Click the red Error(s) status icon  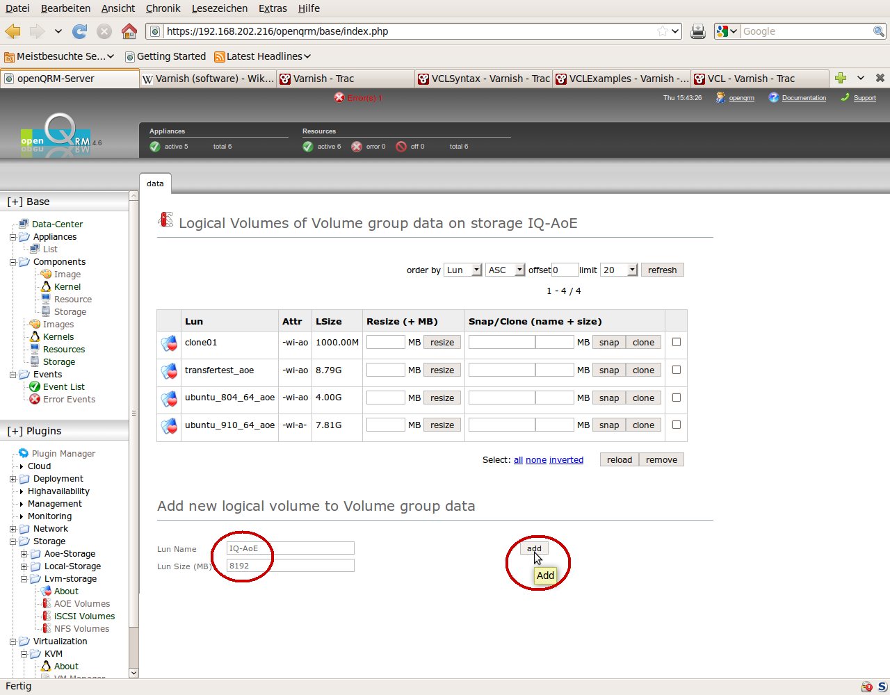pos(339,98)
